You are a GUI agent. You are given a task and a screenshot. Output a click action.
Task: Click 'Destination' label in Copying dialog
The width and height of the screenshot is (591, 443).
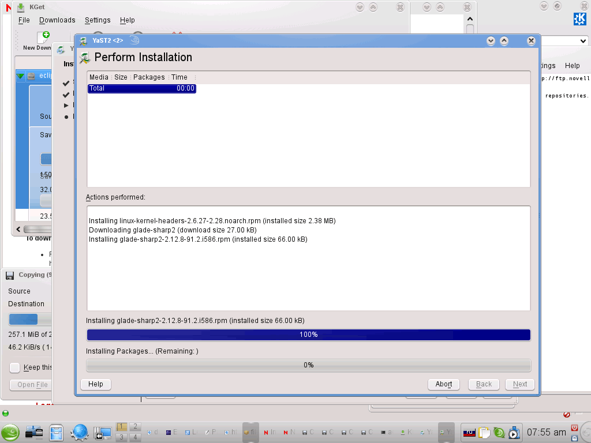coord(26,303)
